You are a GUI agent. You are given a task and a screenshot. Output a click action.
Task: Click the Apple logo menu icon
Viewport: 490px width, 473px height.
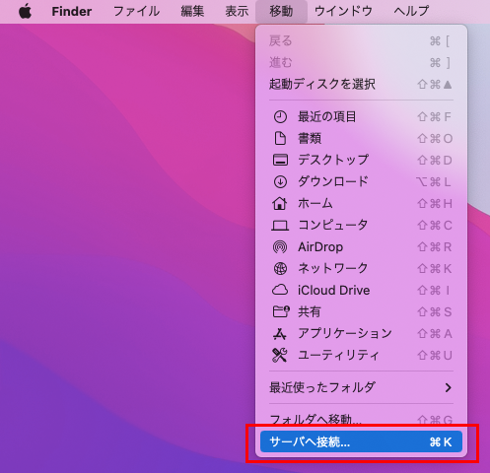point(26,12)
